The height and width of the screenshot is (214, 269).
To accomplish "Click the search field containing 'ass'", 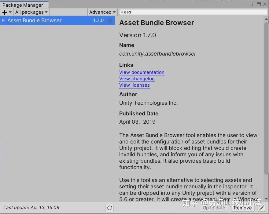I will tap(193, 12).
